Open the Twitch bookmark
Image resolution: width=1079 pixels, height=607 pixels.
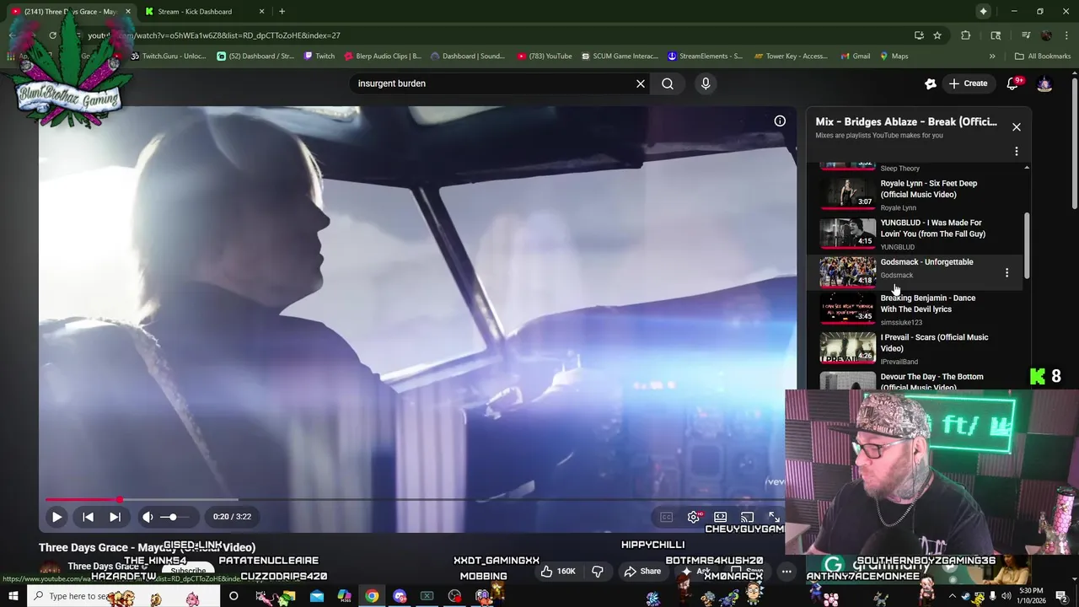(x=319, y=56)
